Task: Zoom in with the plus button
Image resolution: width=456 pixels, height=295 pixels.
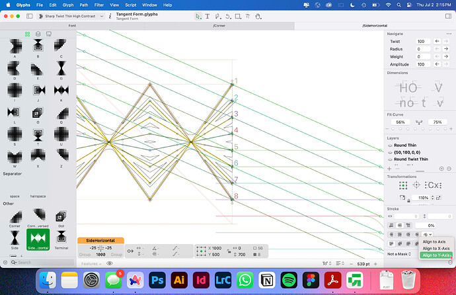Action: click(375, 264)
